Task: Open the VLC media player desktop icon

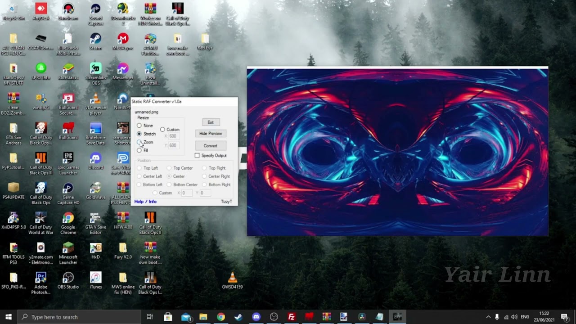Action: click(95, 104)
